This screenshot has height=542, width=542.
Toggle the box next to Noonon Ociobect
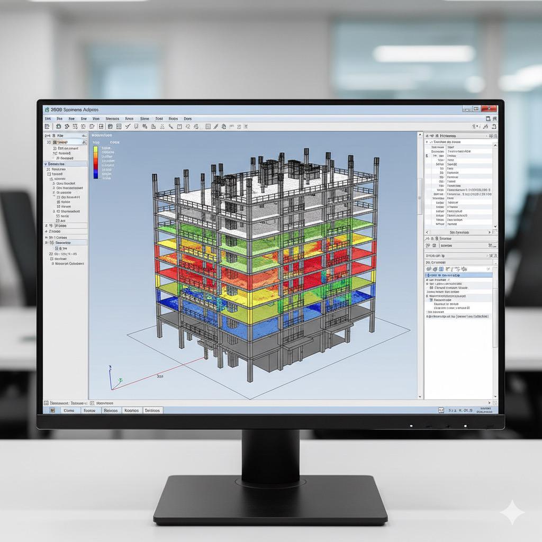(52, 264)
